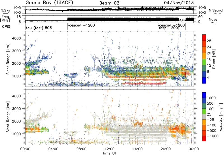This screenshot has width=224, height=155.
Task: Click the '20:00' time tick label
Action: 165,149
